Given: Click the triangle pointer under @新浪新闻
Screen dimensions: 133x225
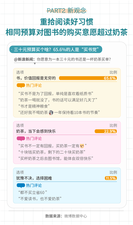Looking at the screenshot, I should click(x=35, y=64).
